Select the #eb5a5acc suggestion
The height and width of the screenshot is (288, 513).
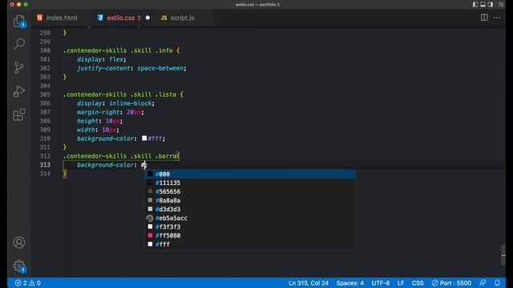(250, 218)
